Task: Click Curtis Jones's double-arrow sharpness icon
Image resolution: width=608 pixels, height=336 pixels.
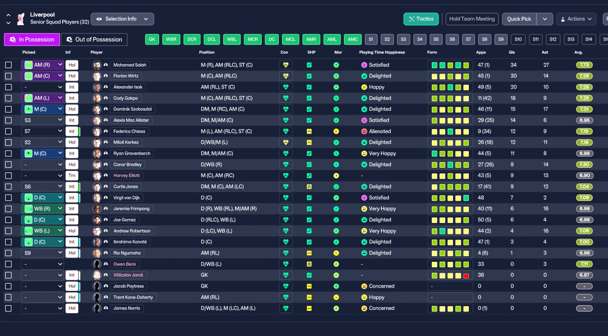Action: (x=309, y=186)
